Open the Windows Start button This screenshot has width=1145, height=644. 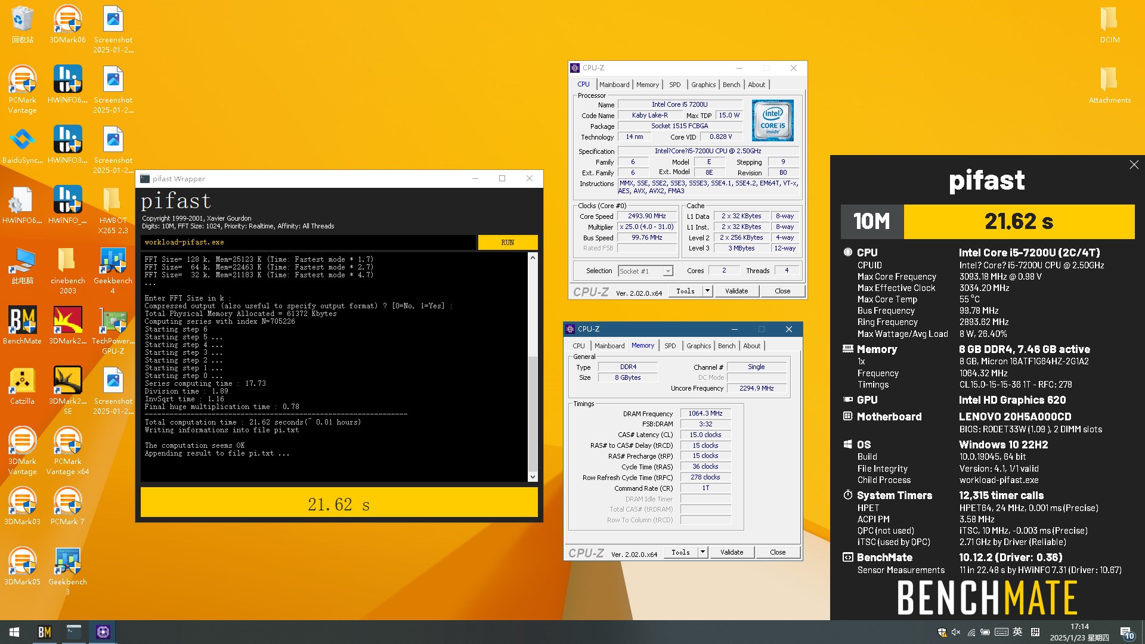pyautogui.click(x=14, y=631)
